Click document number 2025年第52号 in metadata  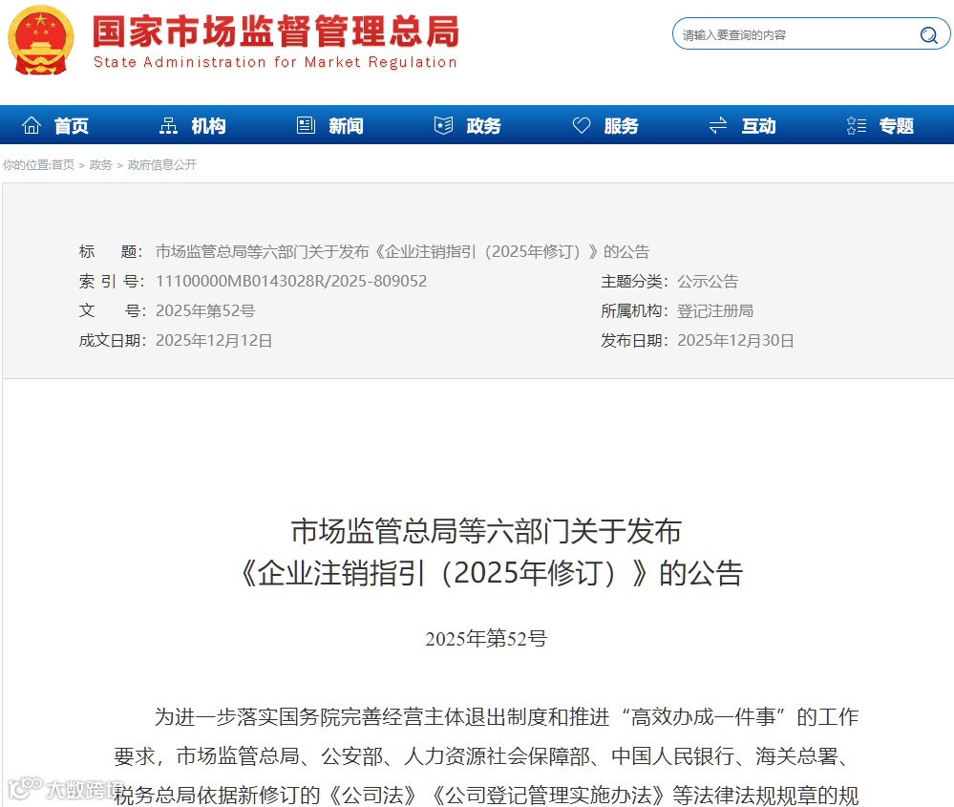205,311
